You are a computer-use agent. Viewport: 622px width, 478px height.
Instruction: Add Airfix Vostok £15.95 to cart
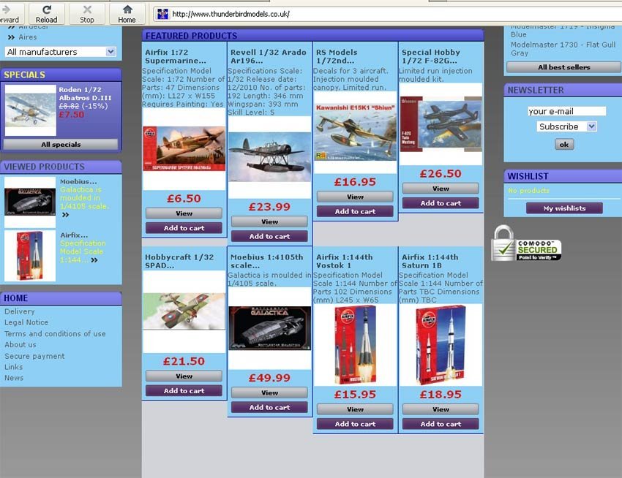[x=356, y=424]
